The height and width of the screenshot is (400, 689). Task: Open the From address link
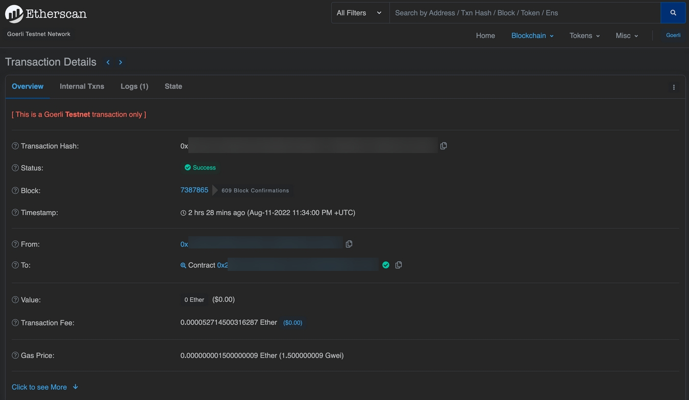(261, 244)
